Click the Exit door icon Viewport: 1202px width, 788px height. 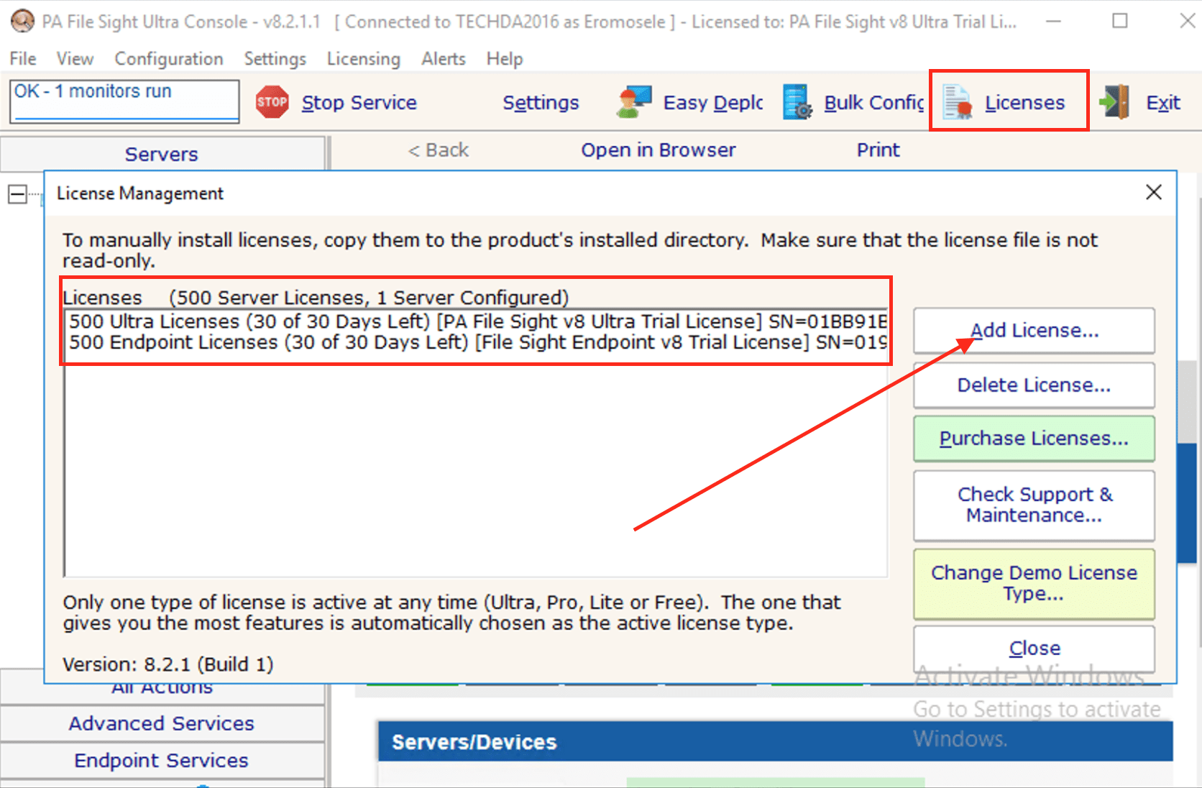coord(1115,102)
